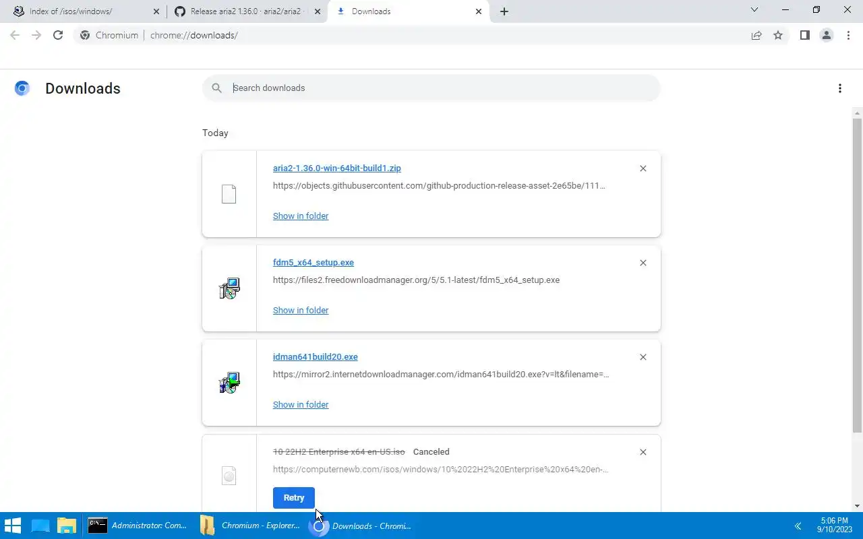Click the page vertical scrollbar thumb

click(x=858, y=275)
